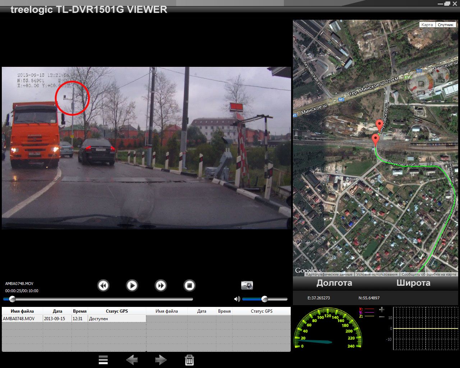Click the 2013-09-15 date cell

(x=57, y=319)
